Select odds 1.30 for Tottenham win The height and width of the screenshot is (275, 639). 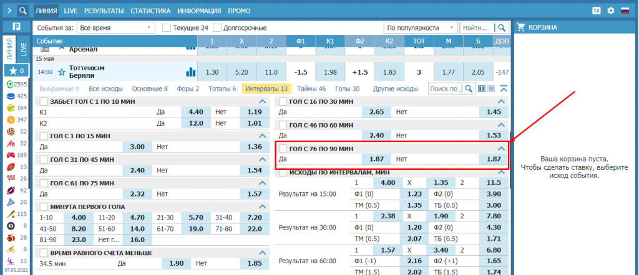212,72
